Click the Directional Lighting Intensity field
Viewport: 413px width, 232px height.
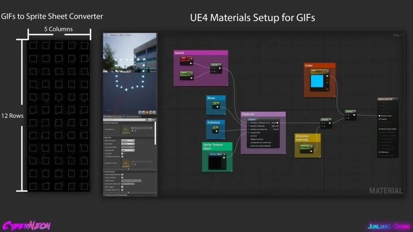128,184
